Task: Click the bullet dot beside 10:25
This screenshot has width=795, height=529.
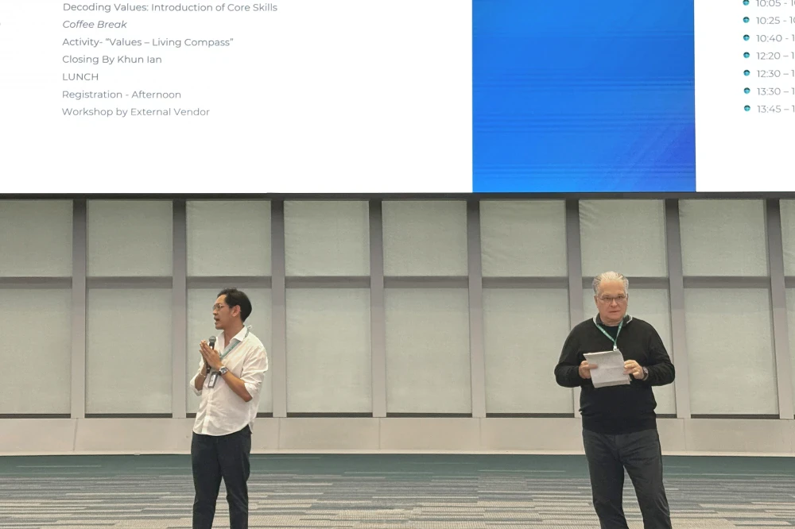Action: pos(746,20)
